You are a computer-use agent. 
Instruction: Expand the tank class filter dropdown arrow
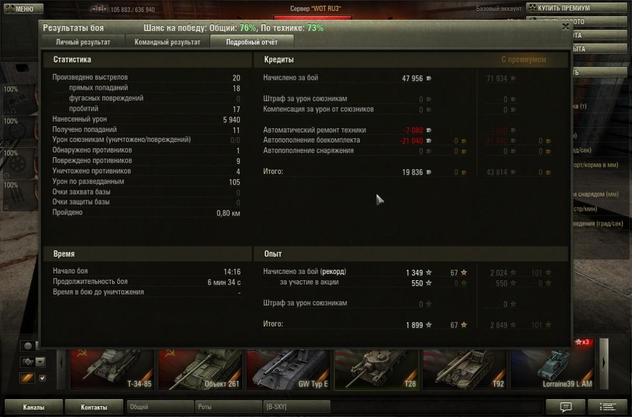click(40, 362)
